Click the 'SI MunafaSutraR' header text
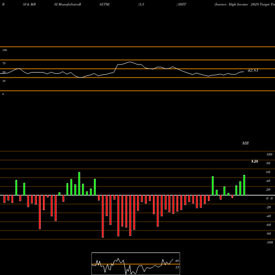275x275 pixels. click(x=68, y=4)
